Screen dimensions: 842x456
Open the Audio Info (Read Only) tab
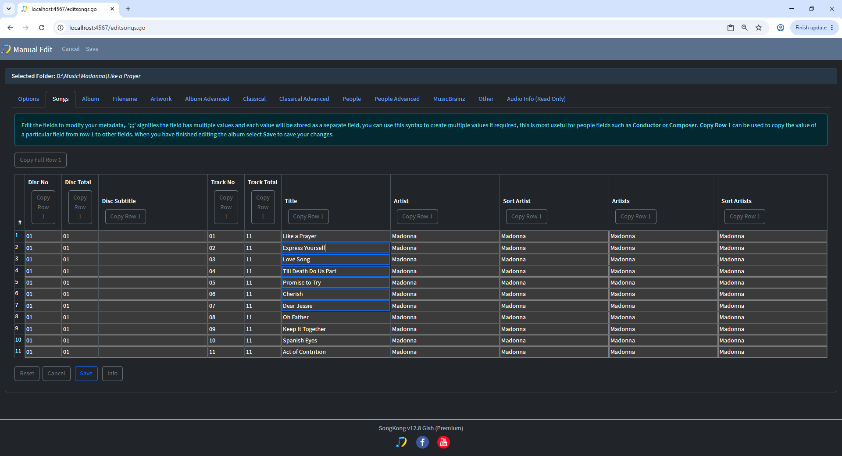click(536, 99)
